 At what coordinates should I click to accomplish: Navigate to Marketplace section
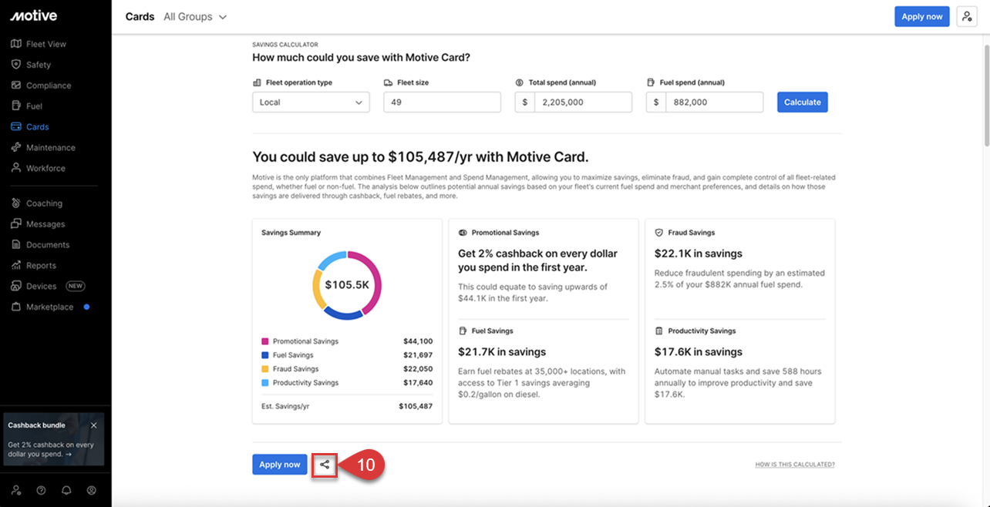[x=49, y=307]
